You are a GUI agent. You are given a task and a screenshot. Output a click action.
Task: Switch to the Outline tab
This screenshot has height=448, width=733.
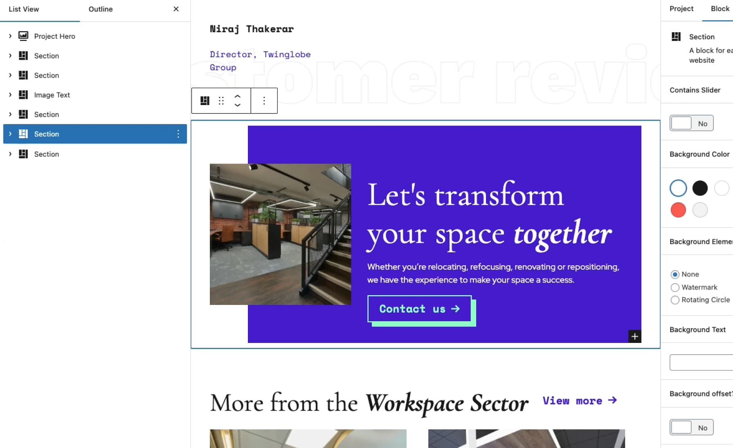[x=100, y=9]
